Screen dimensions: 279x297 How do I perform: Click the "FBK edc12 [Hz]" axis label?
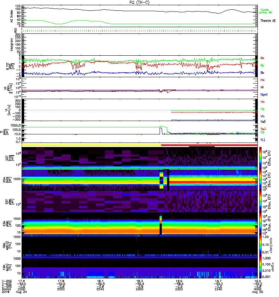(7, 245)
